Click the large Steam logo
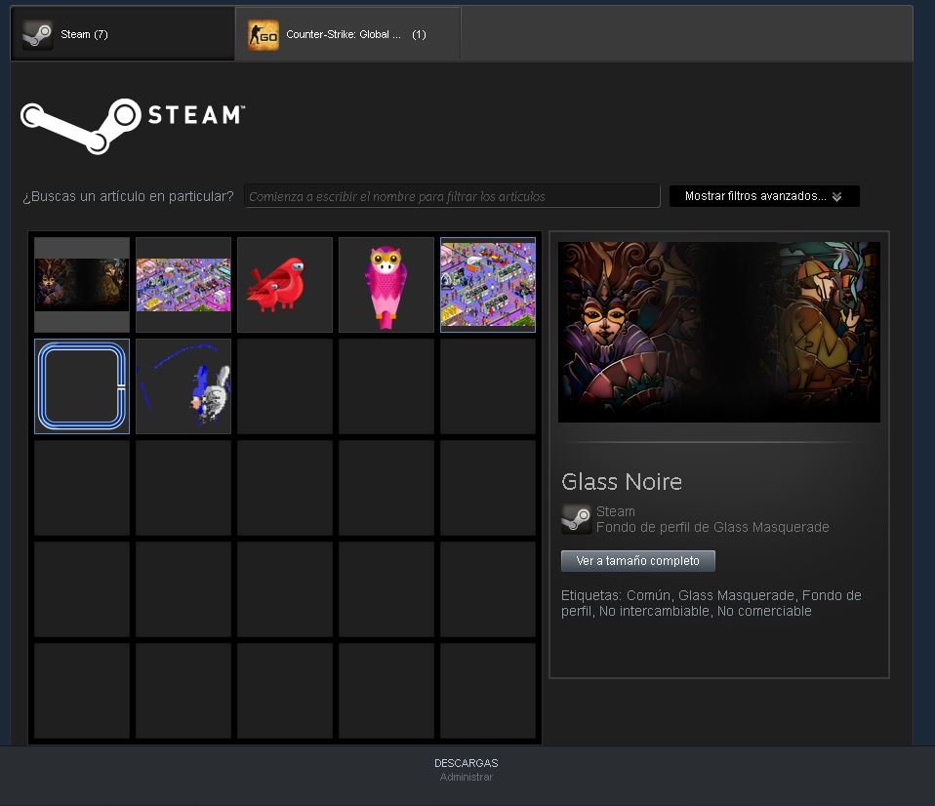 [x=133, y=126]
